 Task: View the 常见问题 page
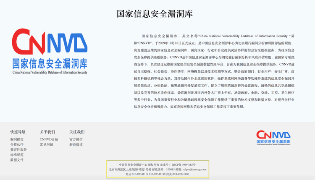tap(46, 145)
